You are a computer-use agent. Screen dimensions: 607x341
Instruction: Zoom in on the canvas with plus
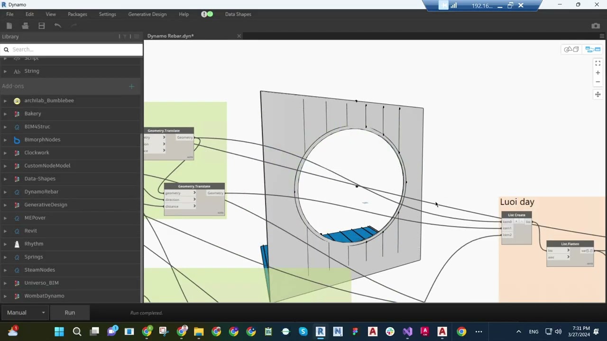click(x=598, y=73)
